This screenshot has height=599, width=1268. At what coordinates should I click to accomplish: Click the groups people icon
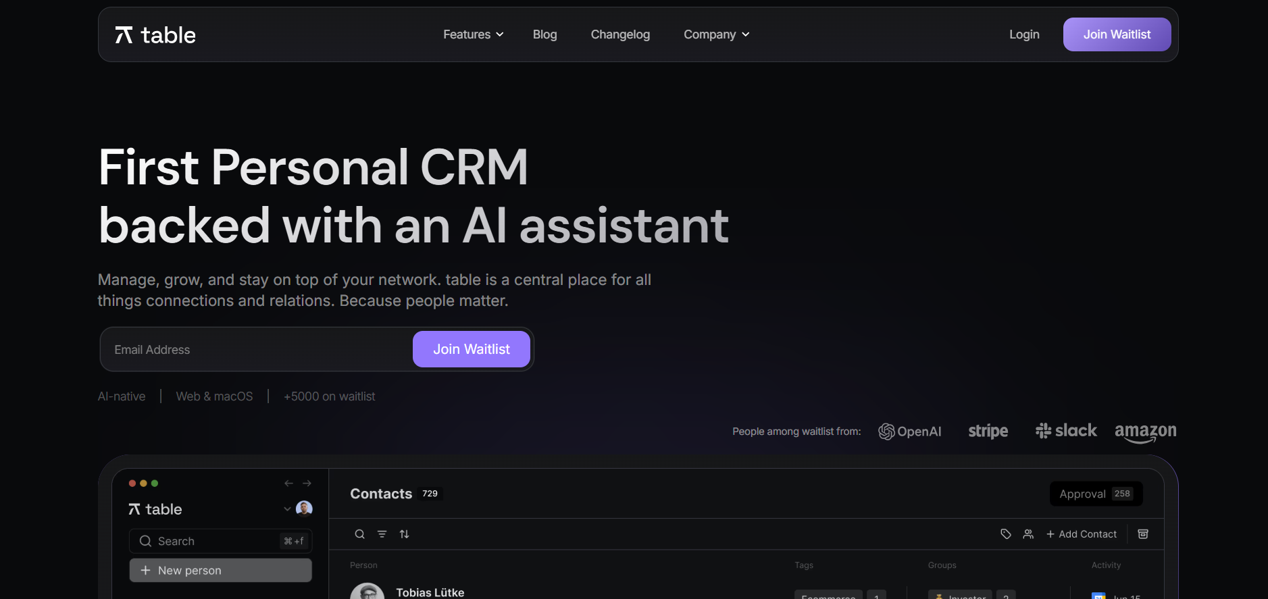(x=1028, y=534)
